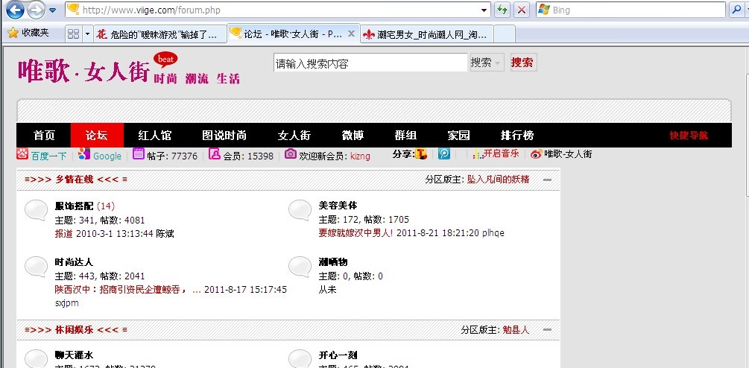Open 图说时尚 in the navigation bar

224,136
